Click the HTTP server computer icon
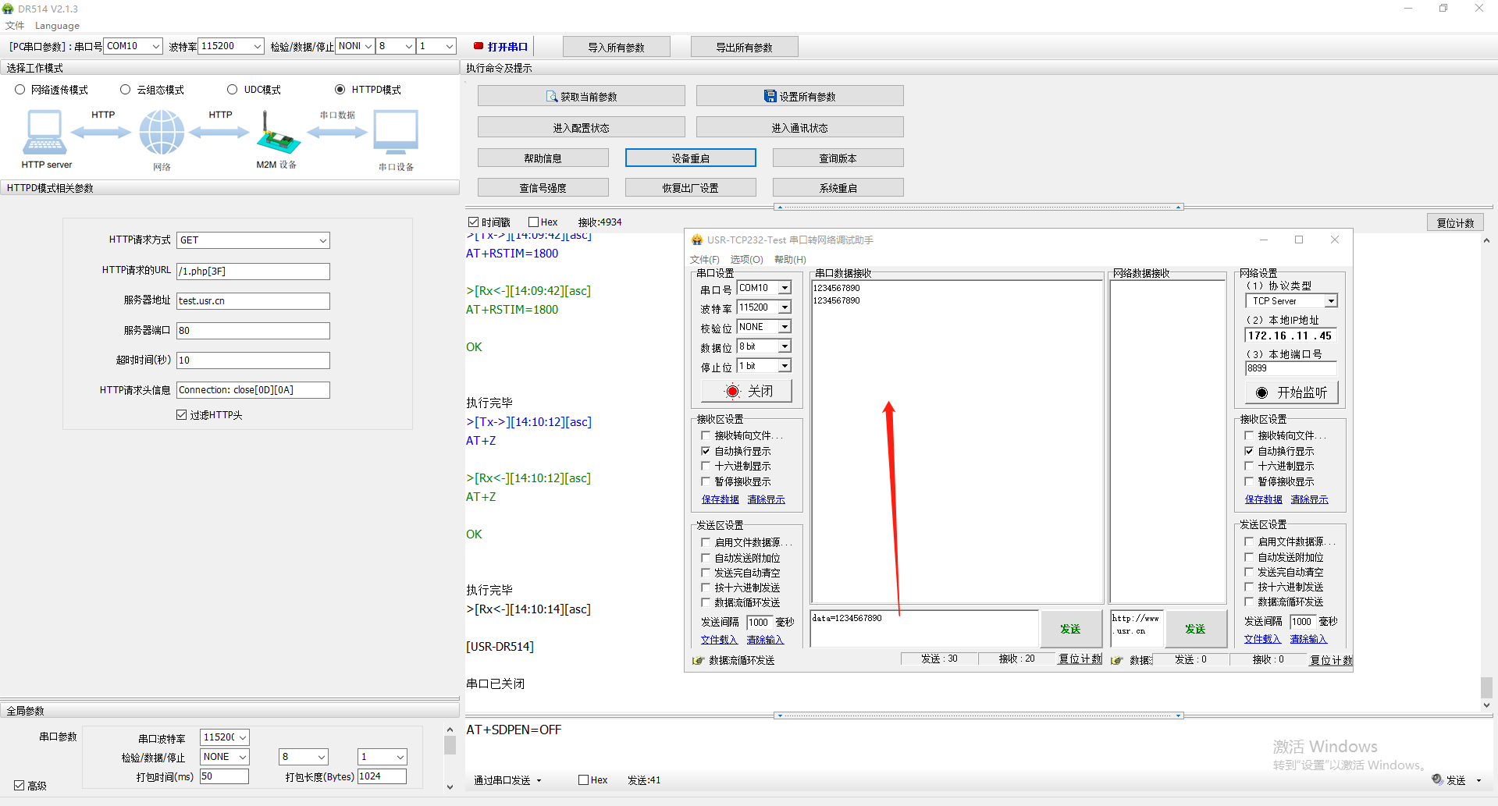This screenshot has width=1498, height=806. pyautogui.click(x=44, y=133)
